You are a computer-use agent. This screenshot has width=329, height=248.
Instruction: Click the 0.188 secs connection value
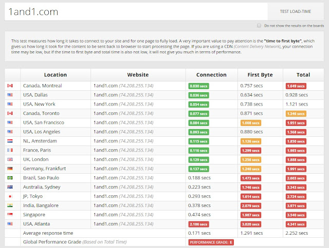click(x=199, y=178)
